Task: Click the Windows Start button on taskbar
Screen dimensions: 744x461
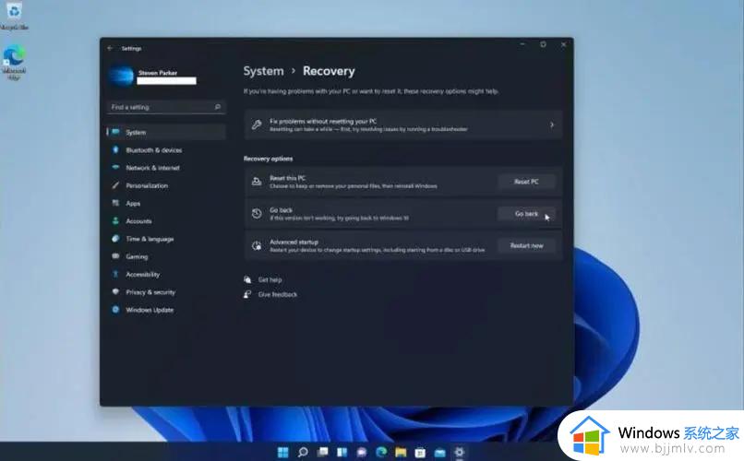Action: (282, 452)
